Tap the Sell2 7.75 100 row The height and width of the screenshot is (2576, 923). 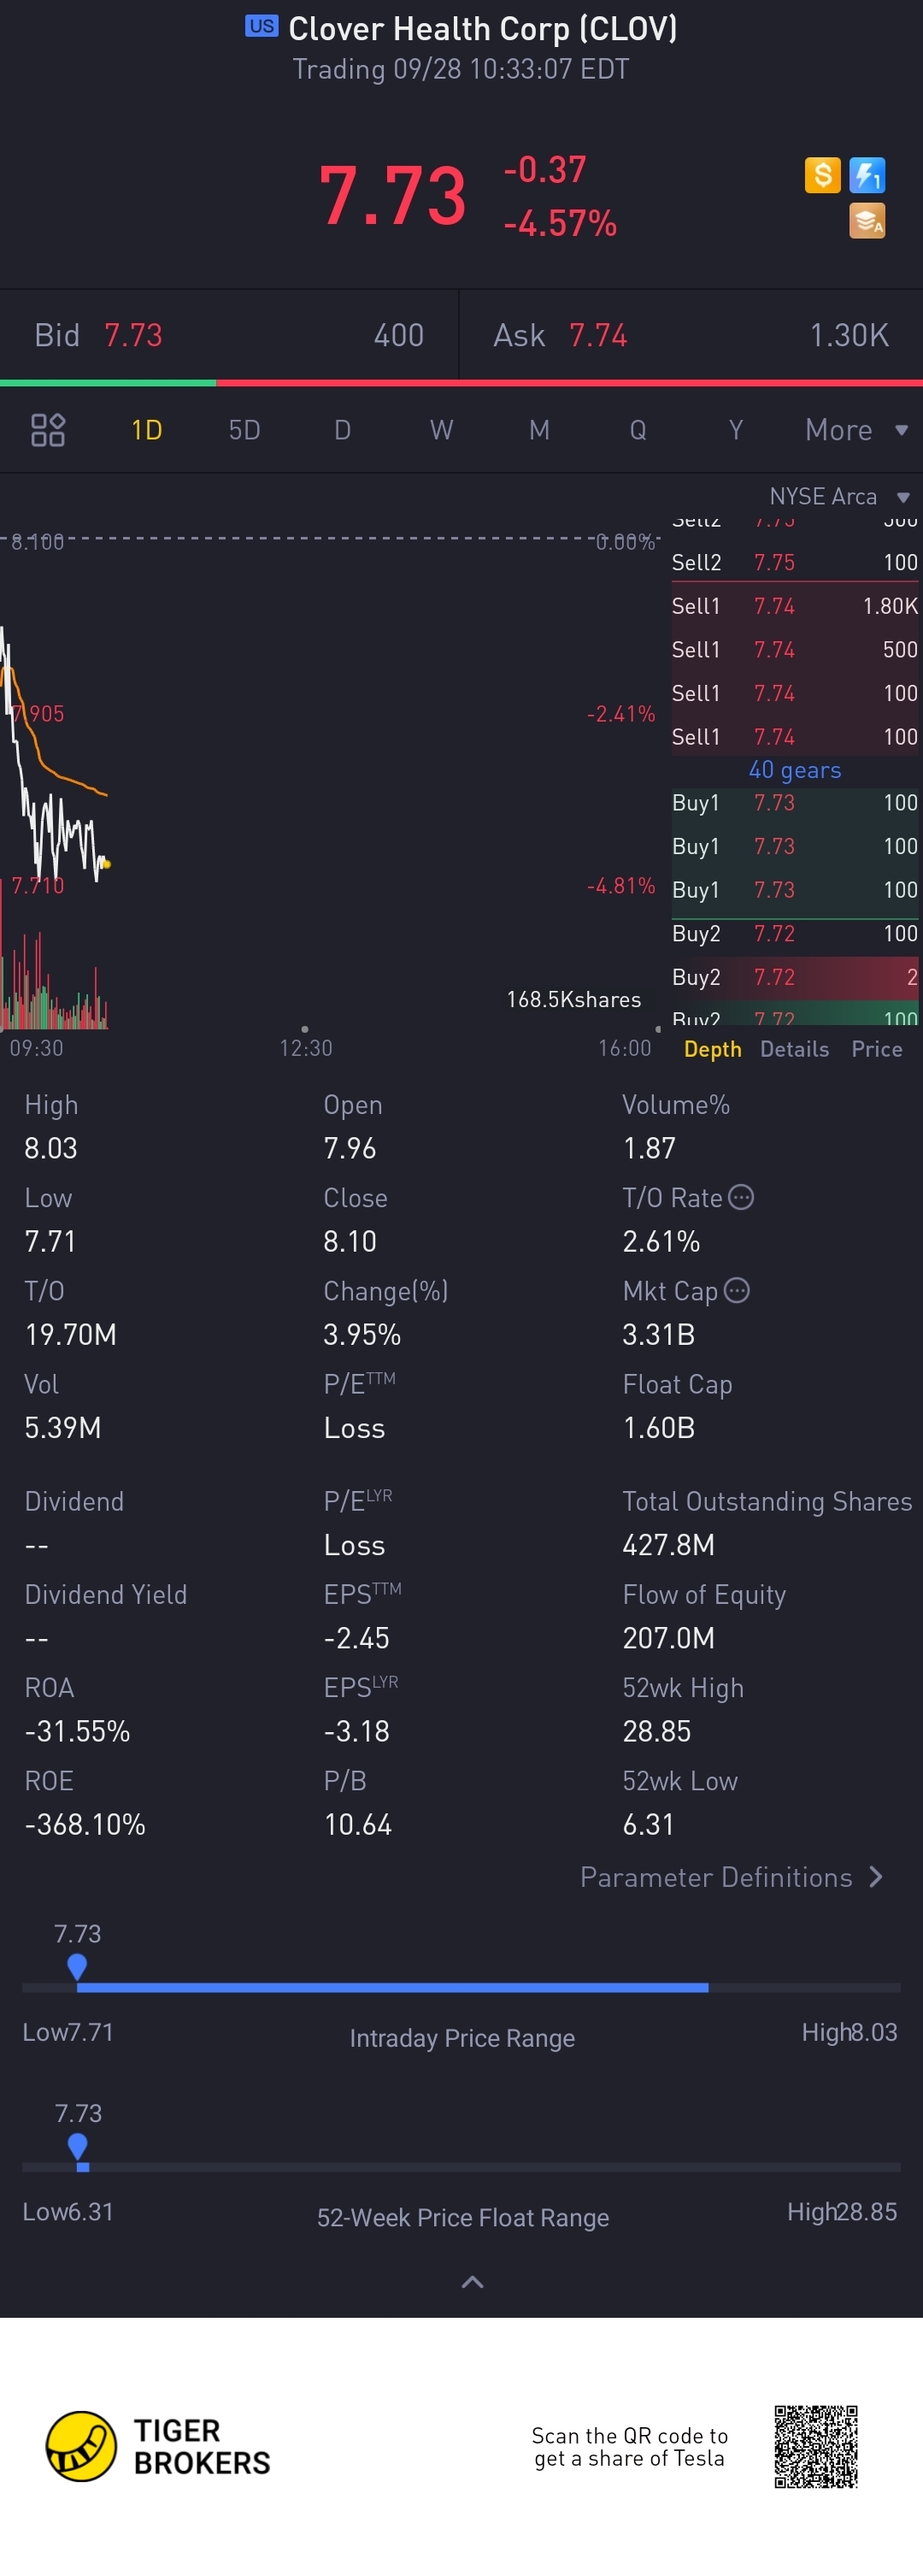795,562
